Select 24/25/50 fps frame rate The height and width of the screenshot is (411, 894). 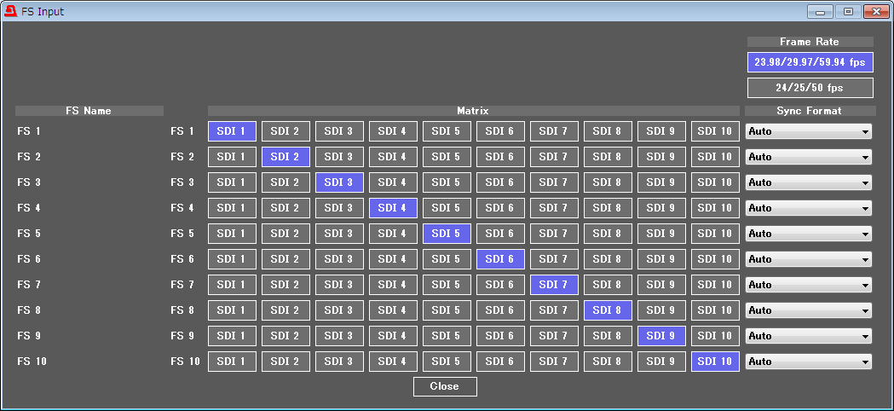click(x=810, y=88)
